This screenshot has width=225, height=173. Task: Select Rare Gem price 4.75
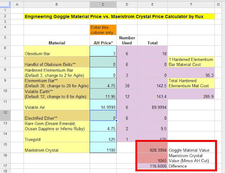tap(103, 126)
